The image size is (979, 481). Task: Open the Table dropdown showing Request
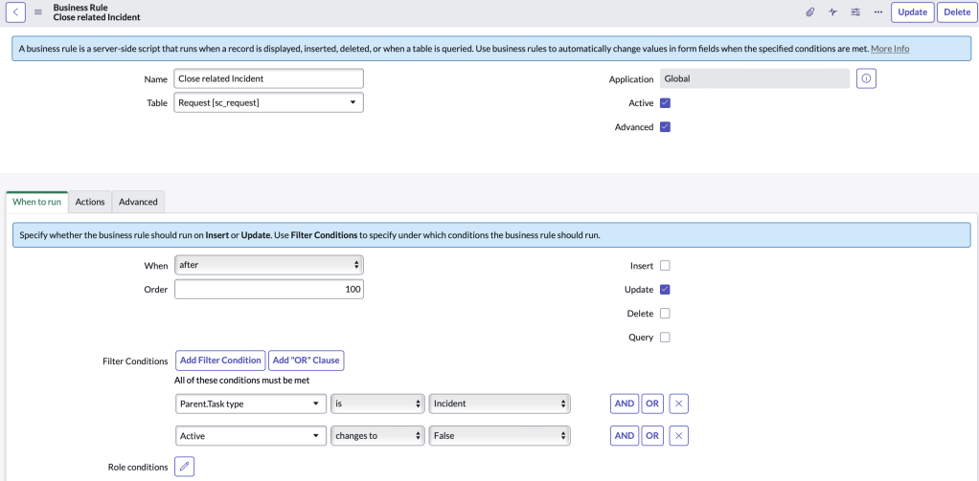[269, 102]
